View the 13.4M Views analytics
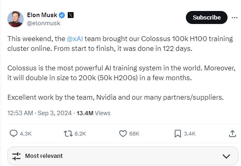The height and width of the screenshot is (166, 241). (94, 113)
